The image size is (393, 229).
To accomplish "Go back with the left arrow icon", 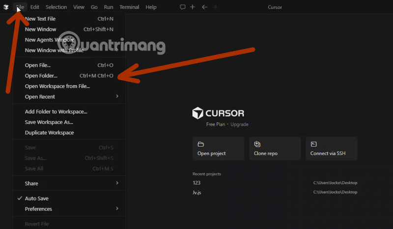I will click(x=204, y=7).
